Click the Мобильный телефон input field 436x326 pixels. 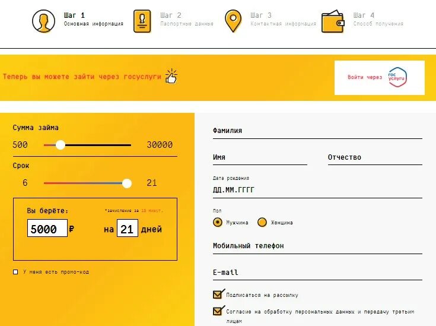pos(317,246)
